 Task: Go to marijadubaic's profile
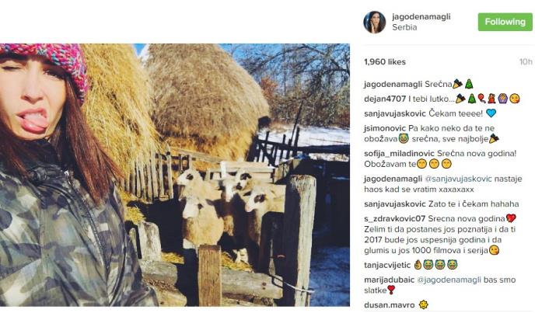point(390,279)
